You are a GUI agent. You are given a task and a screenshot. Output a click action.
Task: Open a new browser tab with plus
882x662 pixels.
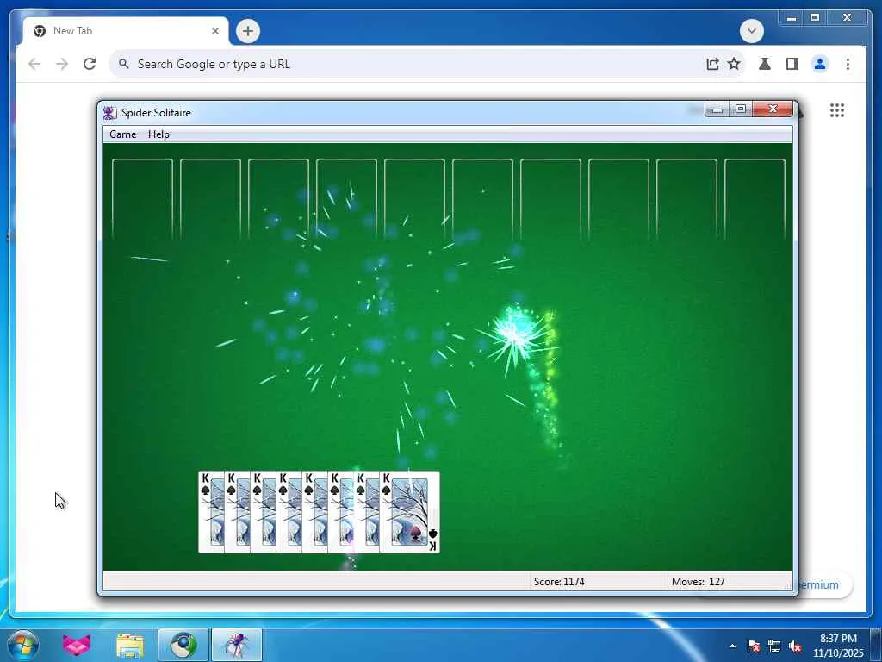point(247,31)
